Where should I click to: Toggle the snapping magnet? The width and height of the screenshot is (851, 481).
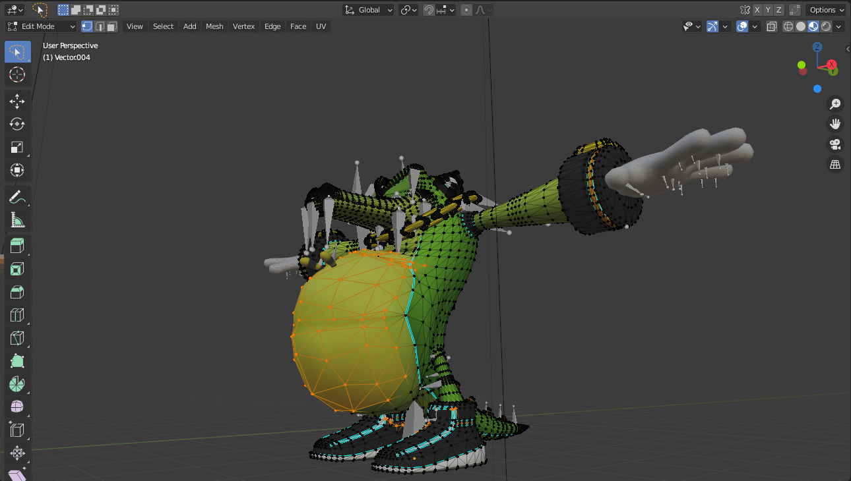pyautogui.click(x=429, y=10)
